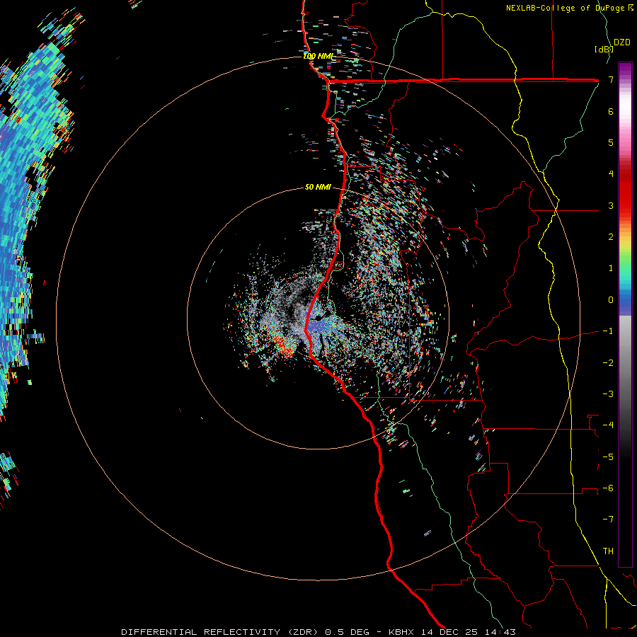The image size is (637, 637).
Task: Click legend value '-6'
Action: click(x=608, y=488)
